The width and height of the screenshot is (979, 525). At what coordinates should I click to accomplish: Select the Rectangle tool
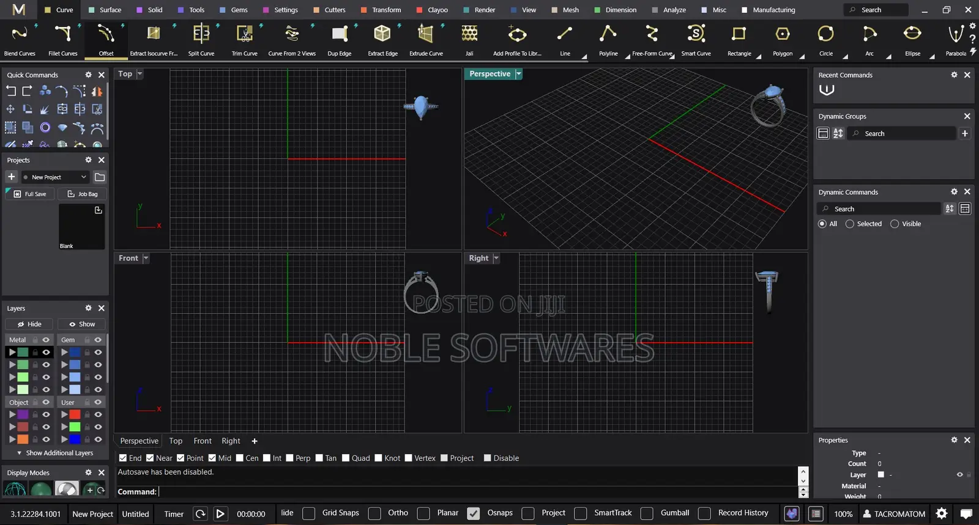[x=739, y=40]
